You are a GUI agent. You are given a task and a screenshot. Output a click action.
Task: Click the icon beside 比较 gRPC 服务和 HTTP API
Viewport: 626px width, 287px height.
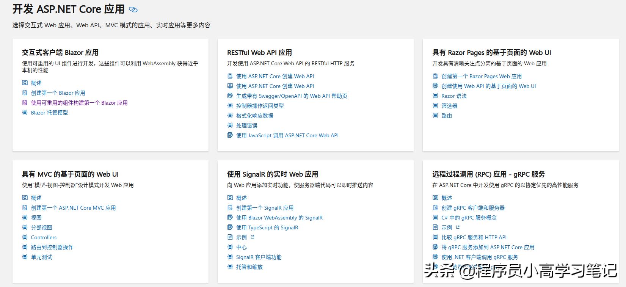[435, 237]
